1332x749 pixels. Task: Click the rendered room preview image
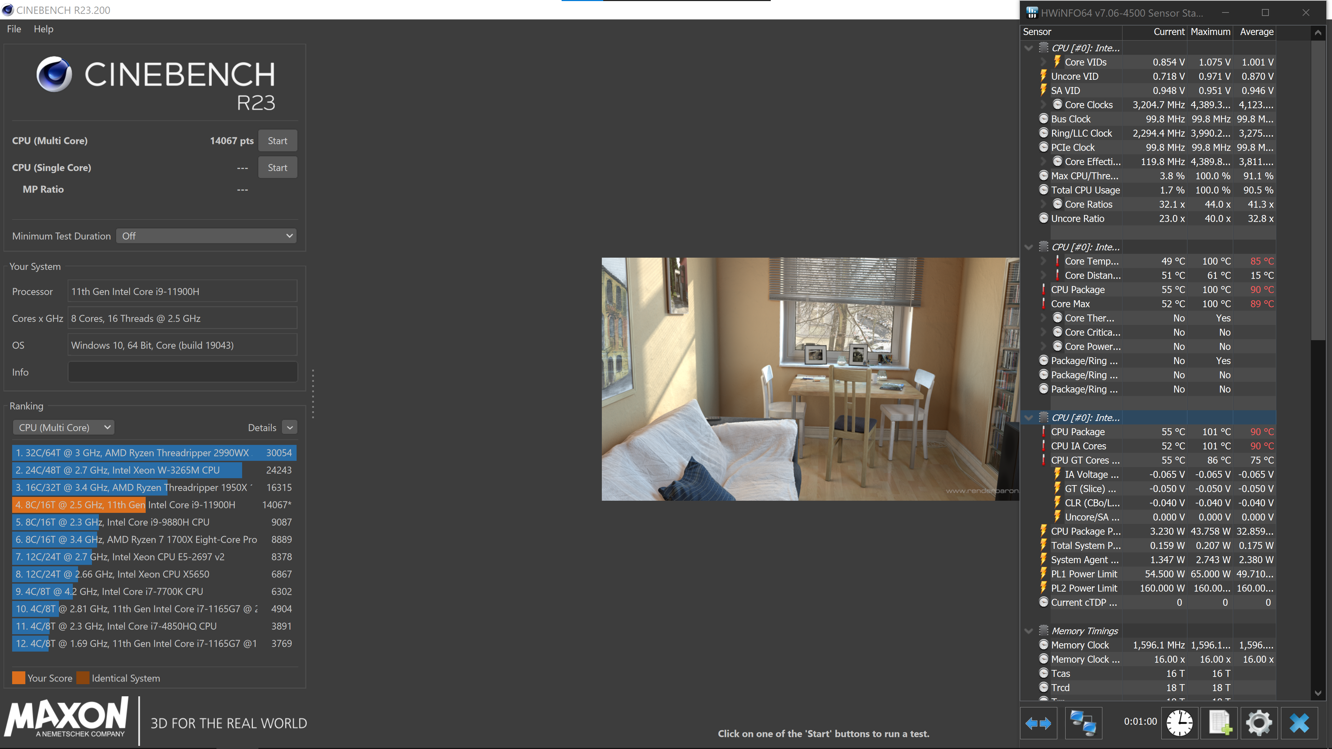810,379
